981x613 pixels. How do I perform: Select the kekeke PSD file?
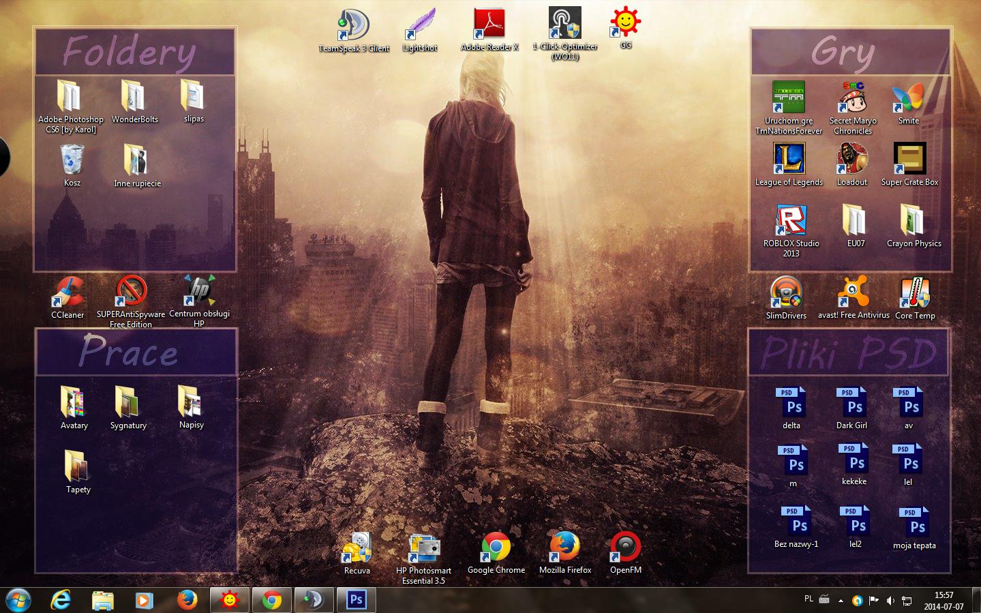tap(854, 464)
